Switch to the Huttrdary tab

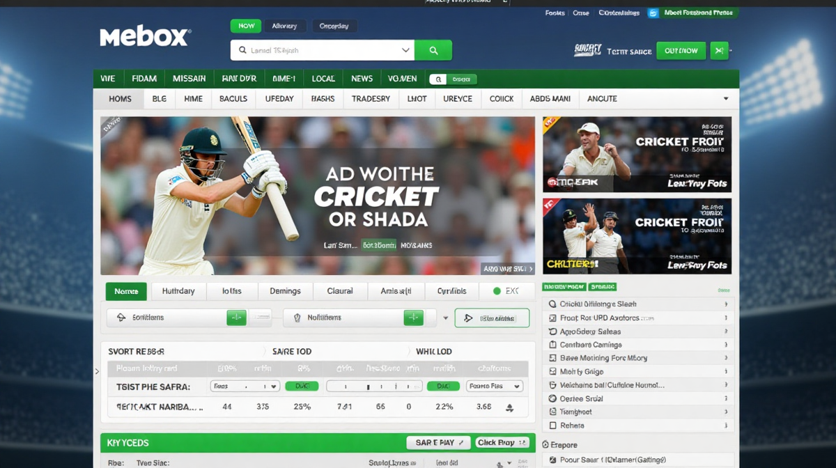178,291
